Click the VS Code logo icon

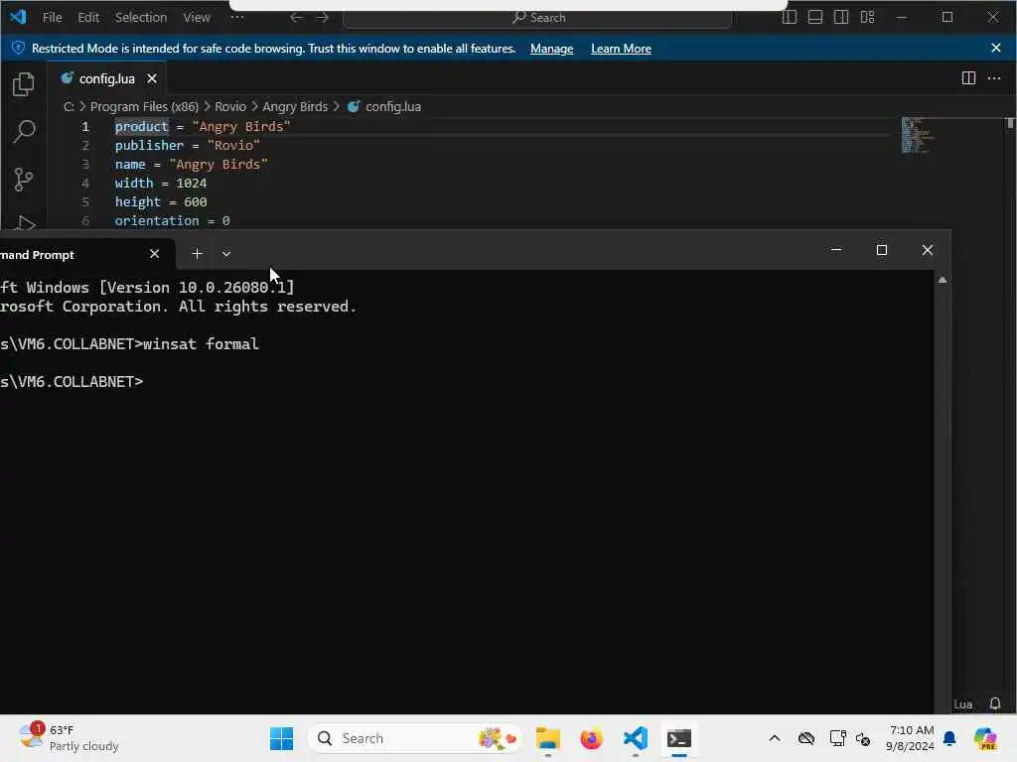[x=18, y=17]
